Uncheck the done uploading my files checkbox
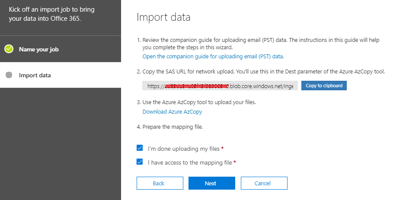 point(140,148)
